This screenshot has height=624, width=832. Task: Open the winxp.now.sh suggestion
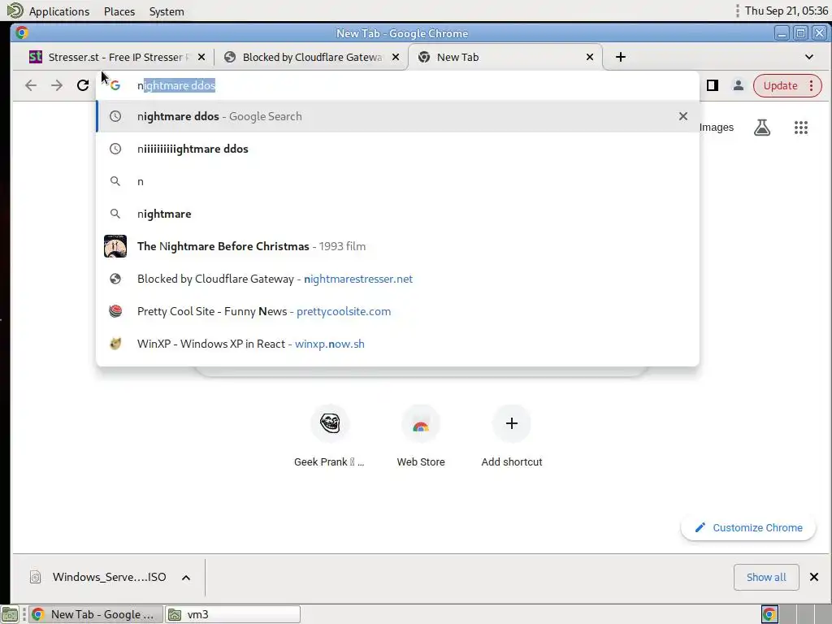397,344
